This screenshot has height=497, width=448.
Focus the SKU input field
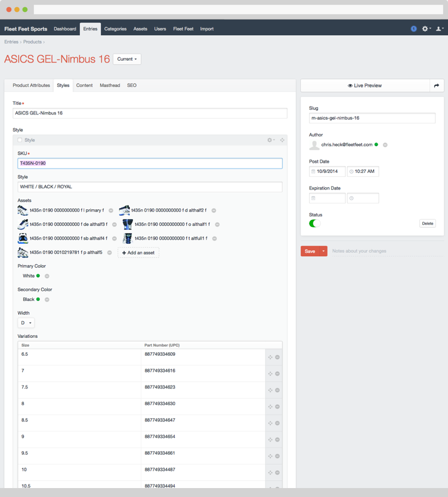(x=150, y=163)
